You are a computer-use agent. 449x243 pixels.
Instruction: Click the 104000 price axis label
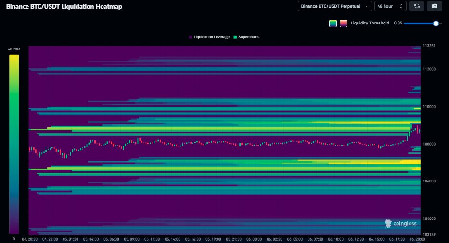[x=429, y=219]
